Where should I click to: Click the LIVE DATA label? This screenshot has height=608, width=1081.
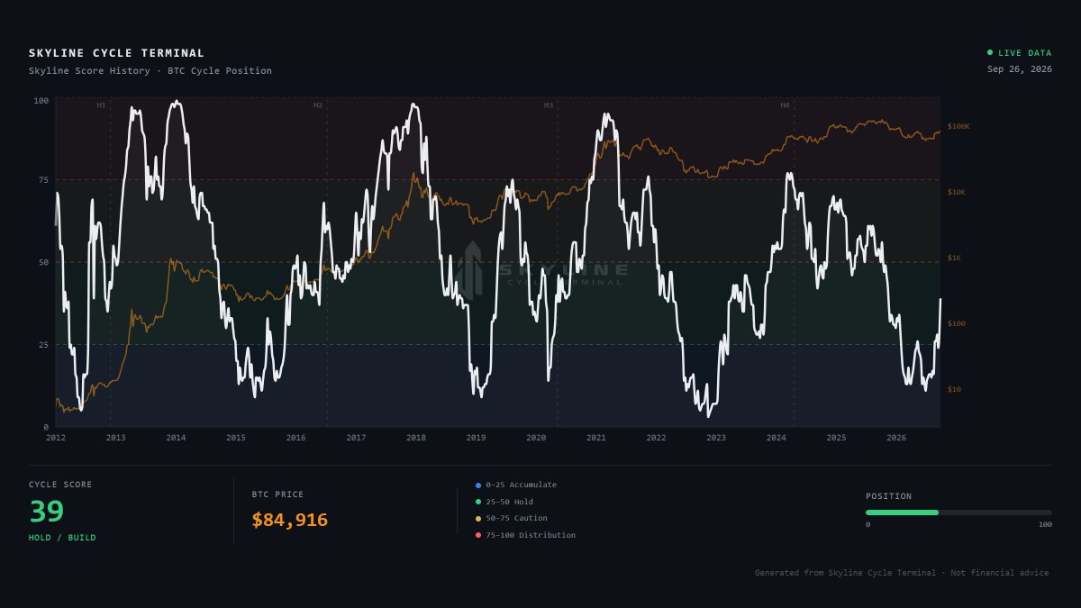pyautogui.click(x=1025, y=52)
